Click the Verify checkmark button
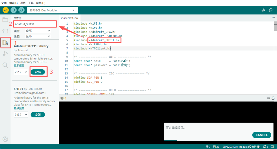Screen dimensions: 277x149 6,10
